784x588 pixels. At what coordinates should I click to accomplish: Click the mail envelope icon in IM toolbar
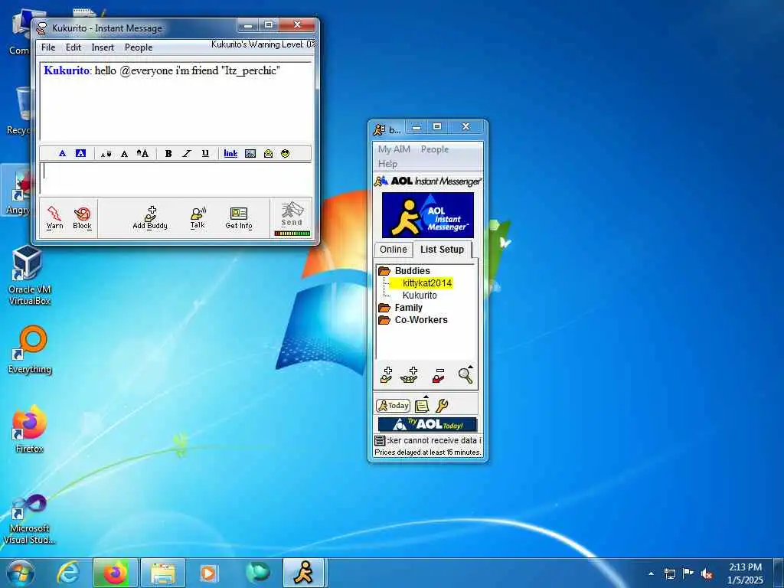268,153
